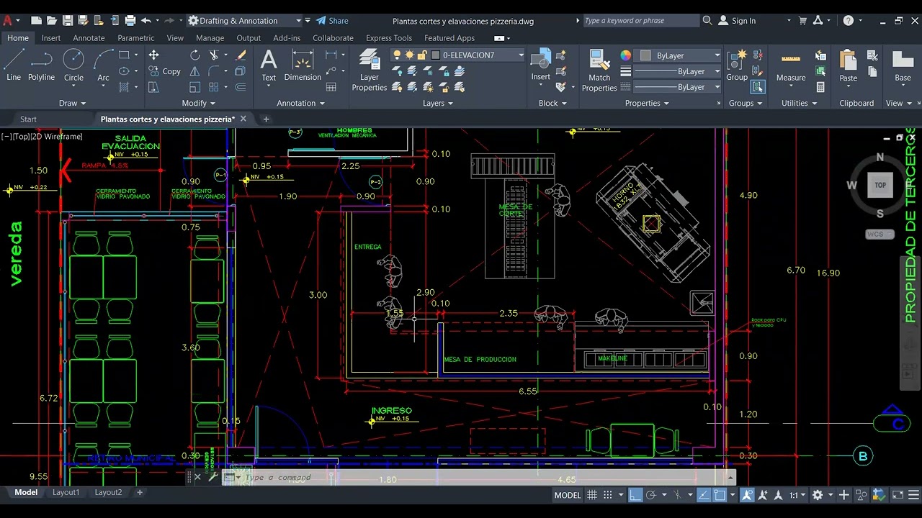Select the Mirror tool
This screenshot has height=518, width=922.
coord(195,71)
